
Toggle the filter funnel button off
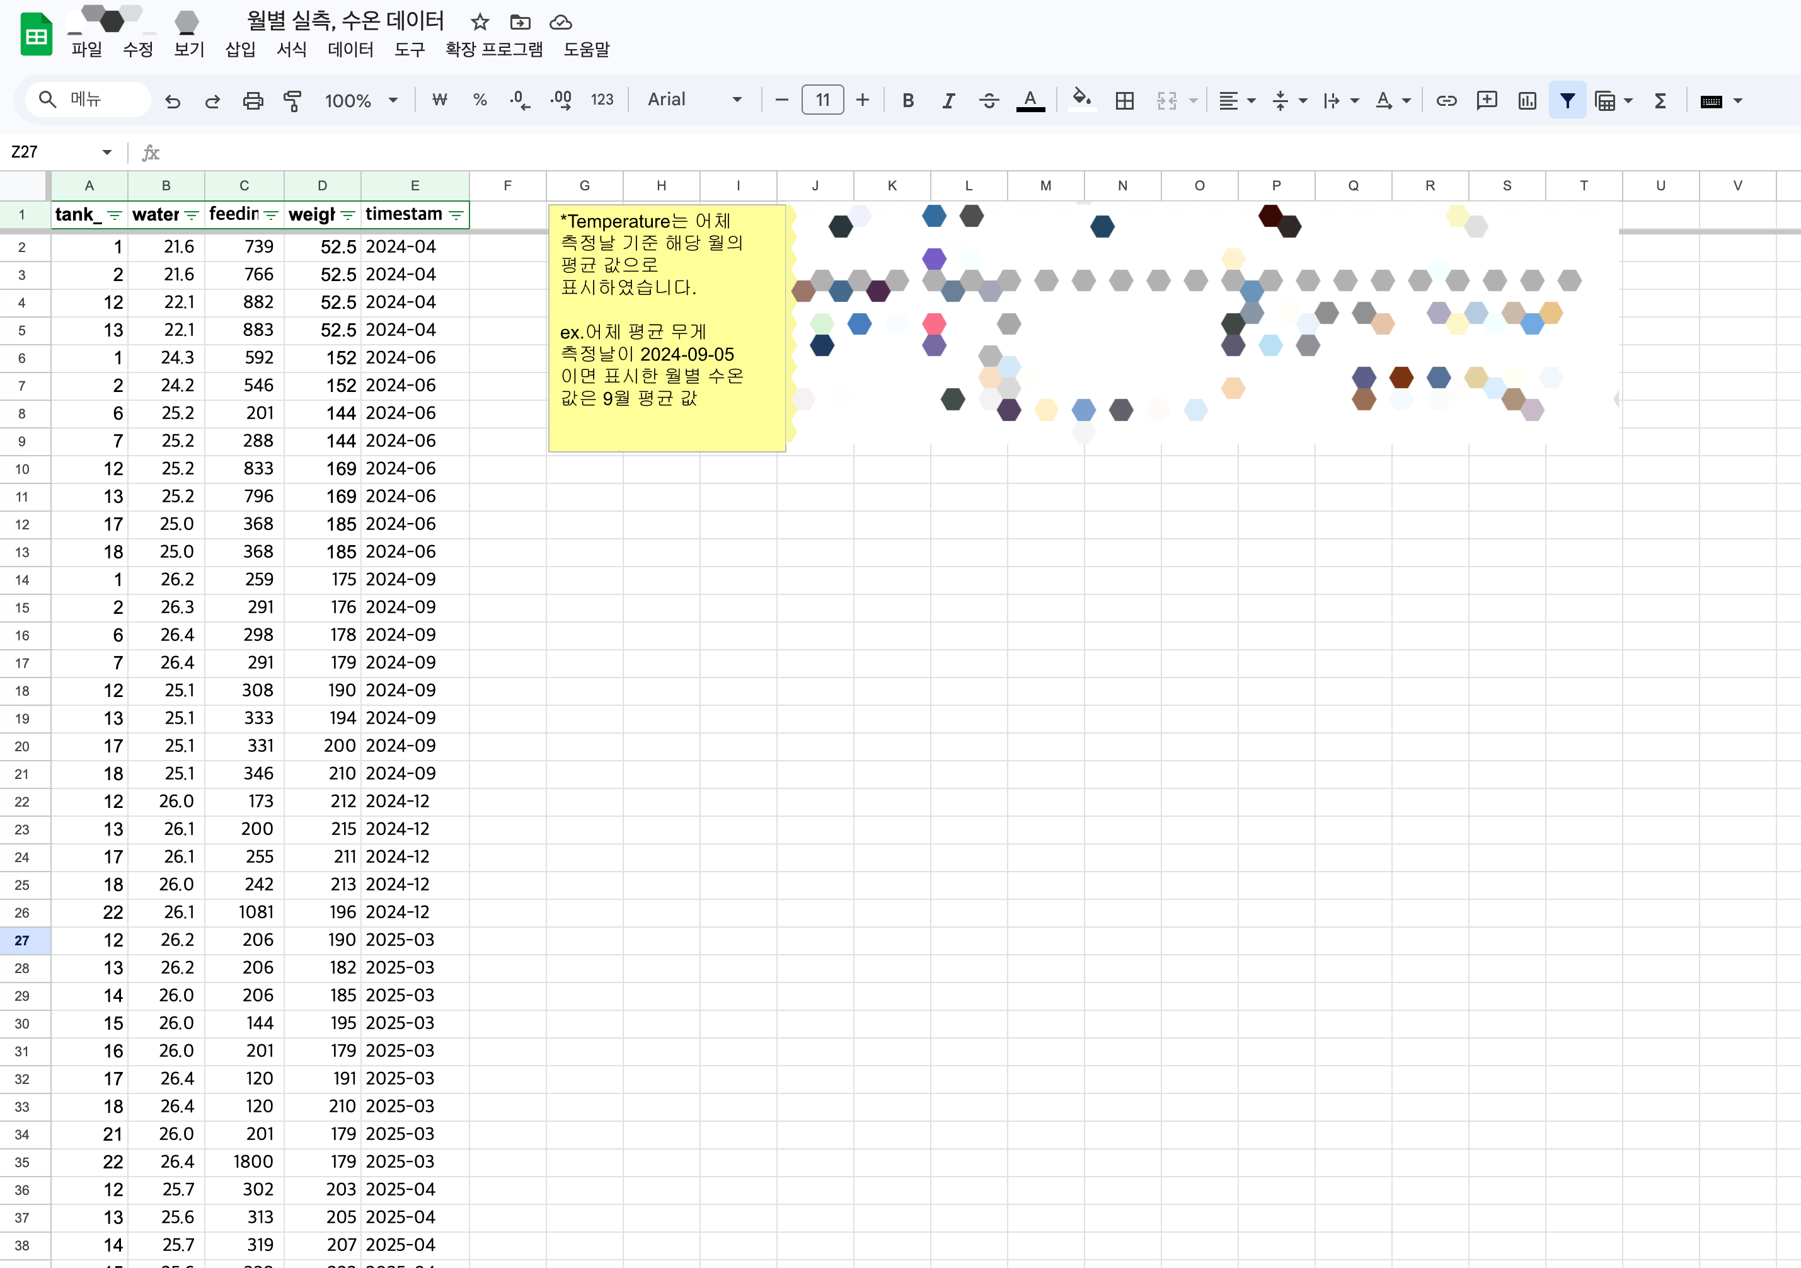click(1567, 100)
